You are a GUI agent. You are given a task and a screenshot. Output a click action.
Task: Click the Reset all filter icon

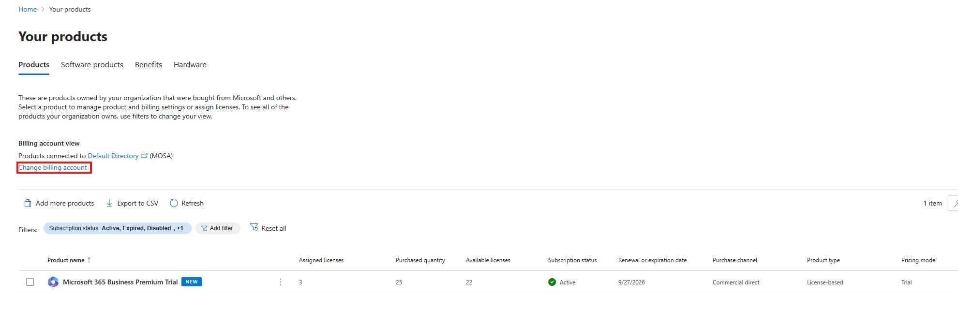pyautogui.click(x=254, y=227)
